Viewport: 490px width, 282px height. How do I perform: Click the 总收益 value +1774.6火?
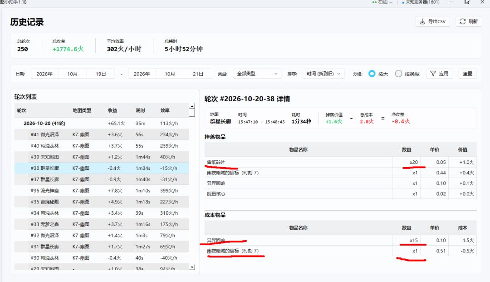pyautogui.click(x=68, y=49)
